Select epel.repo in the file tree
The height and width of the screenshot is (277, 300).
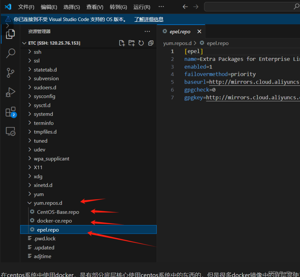coord(88,230)
